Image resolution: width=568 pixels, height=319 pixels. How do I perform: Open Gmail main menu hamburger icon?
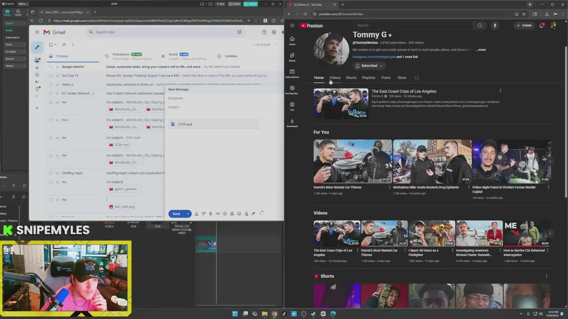[37, 32]
